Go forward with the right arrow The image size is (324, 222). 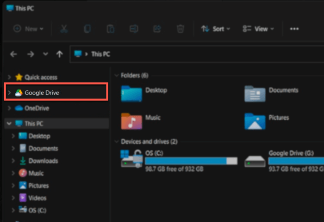[31, 54]
